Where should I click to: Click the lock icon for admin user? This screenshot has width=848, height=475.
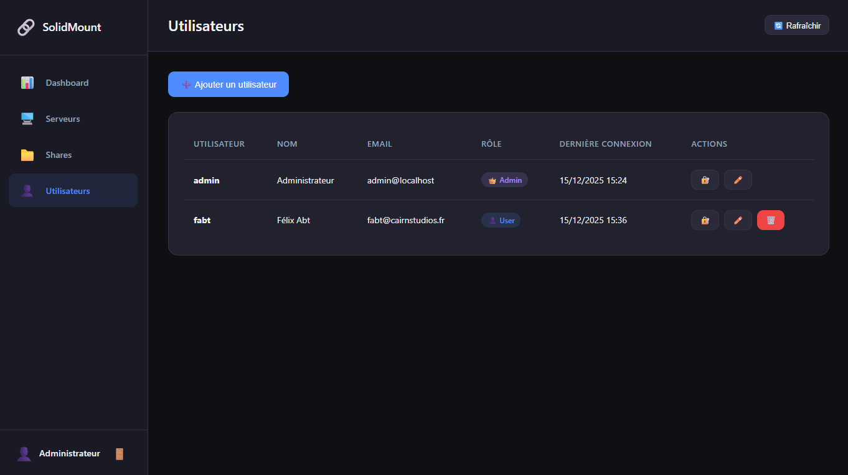705,180
